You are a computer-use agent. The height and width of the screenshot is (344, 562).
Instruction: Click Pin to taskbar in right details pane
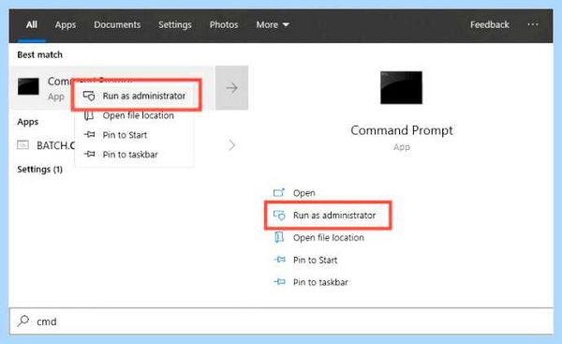click(320, 282)
